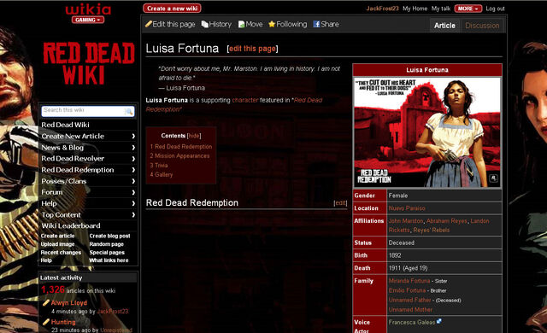Open Alwyn Lloyd in latest activity

click(x=69, y=303)
